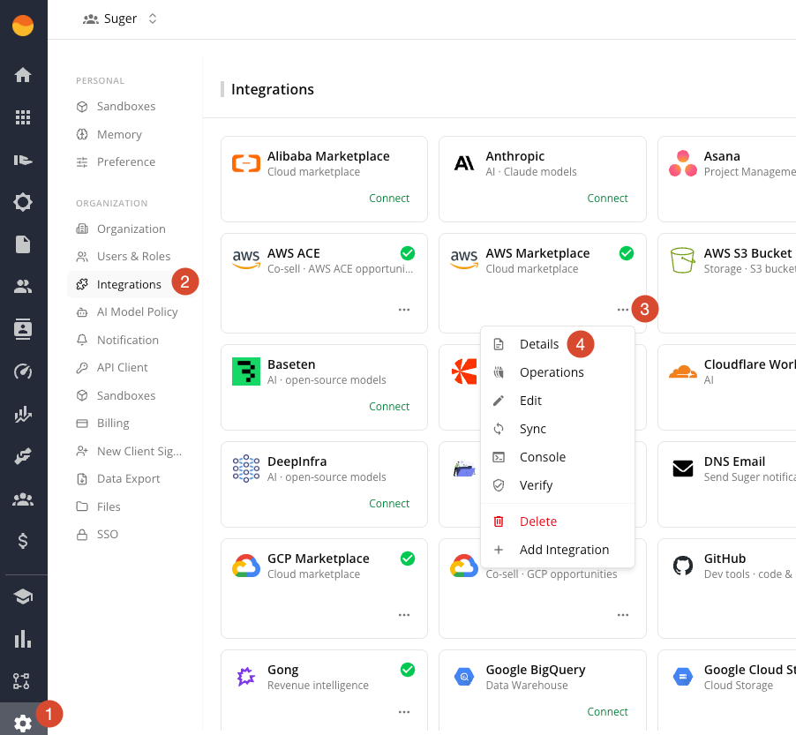The image size is (796, 735).
Task: Click the Anthropic logo icon
Action: pos(464,163)
